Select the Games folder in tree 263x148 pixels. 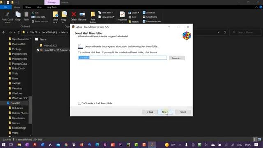[16, 123]
